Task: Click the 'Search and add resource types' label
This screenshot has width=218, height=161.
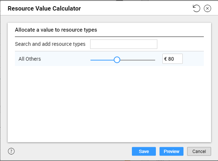Action: tap(50, 44)
